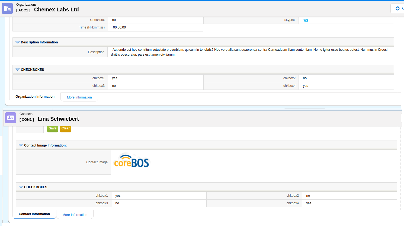
Task: Open the organization's More Information tab
Action: (79, 97)
